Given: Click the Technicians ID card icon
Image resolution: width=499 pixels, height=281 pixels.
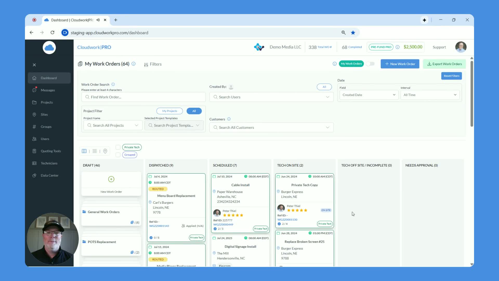Looking at the screenshot, I should (x=34, y=163).
